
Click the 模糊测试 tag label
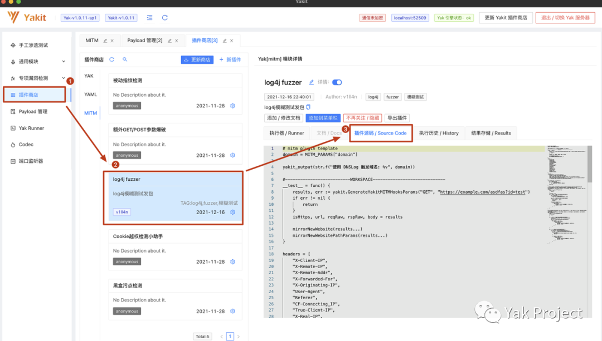click(415, 97)
